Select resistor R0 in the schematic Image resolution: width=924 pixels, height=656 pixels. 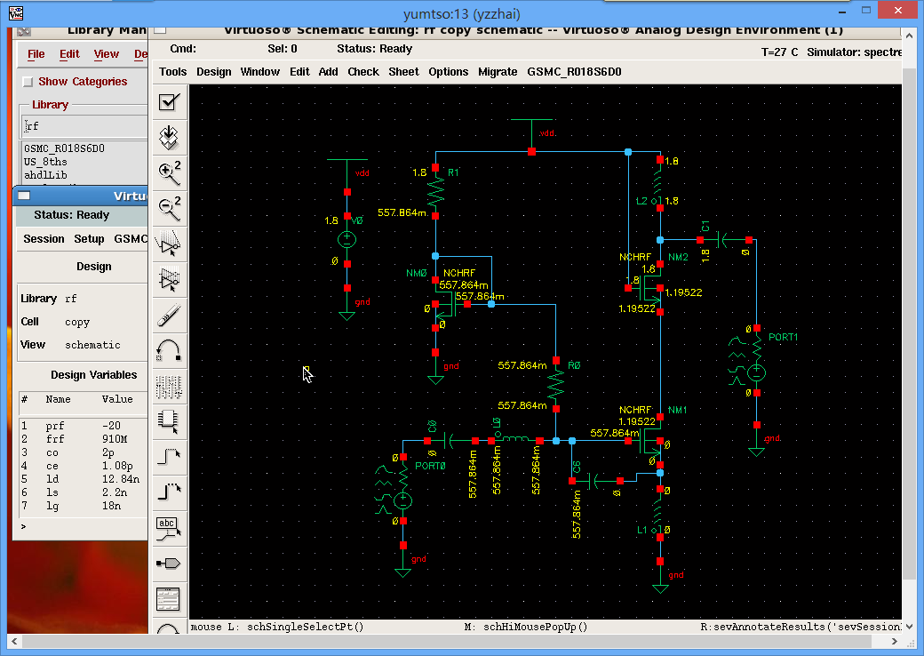point(555,384)
